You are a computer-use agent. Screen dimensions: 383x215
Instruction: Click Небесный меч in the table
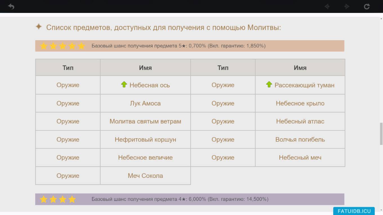click(300, 157)
